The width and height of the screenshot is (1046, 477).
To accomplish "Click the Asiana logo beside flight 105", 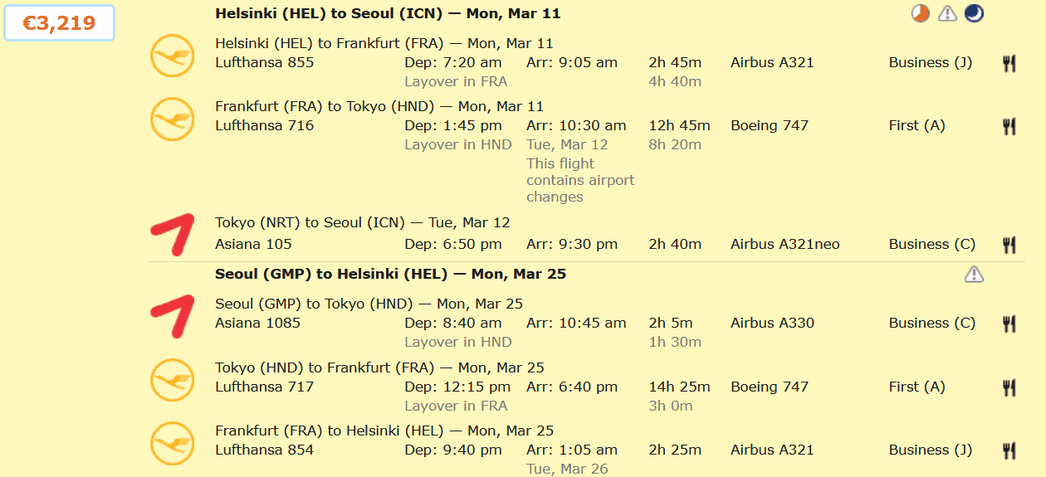I will 172,234.
